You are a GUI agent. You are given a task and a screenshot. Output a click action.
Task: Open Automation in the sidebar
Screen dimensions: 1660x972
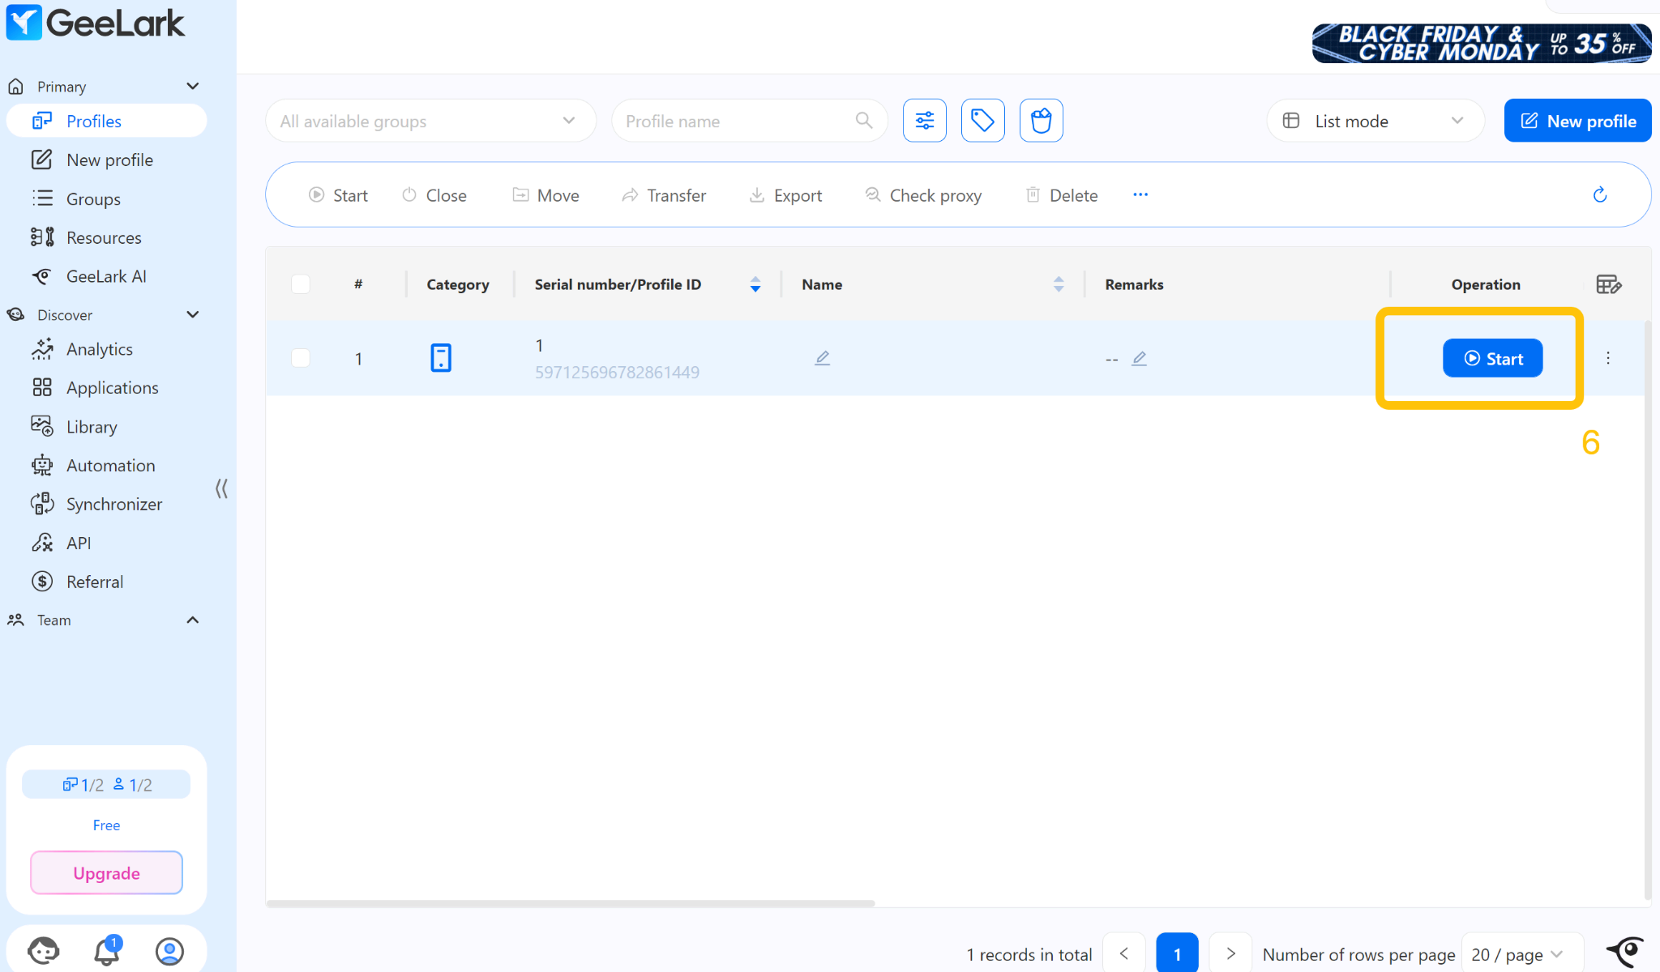(110, 466)
